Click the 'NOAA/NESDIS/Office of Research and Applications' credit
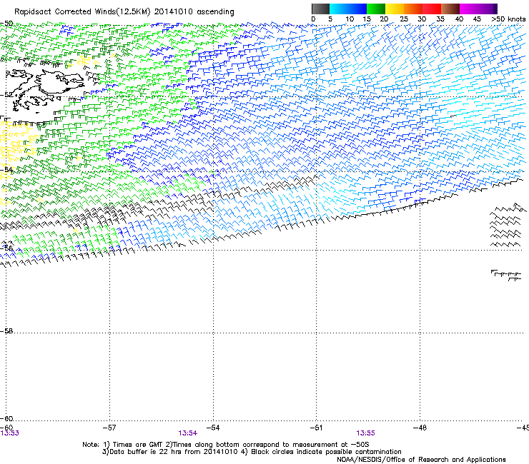The width and height of the screenshot is (529, 464). [x=421, y=460]
